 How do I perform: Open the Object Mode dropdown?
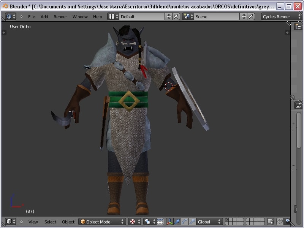coord(102,222)
